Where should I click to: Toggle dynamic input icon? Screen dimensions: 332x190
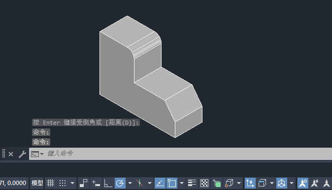96,183
